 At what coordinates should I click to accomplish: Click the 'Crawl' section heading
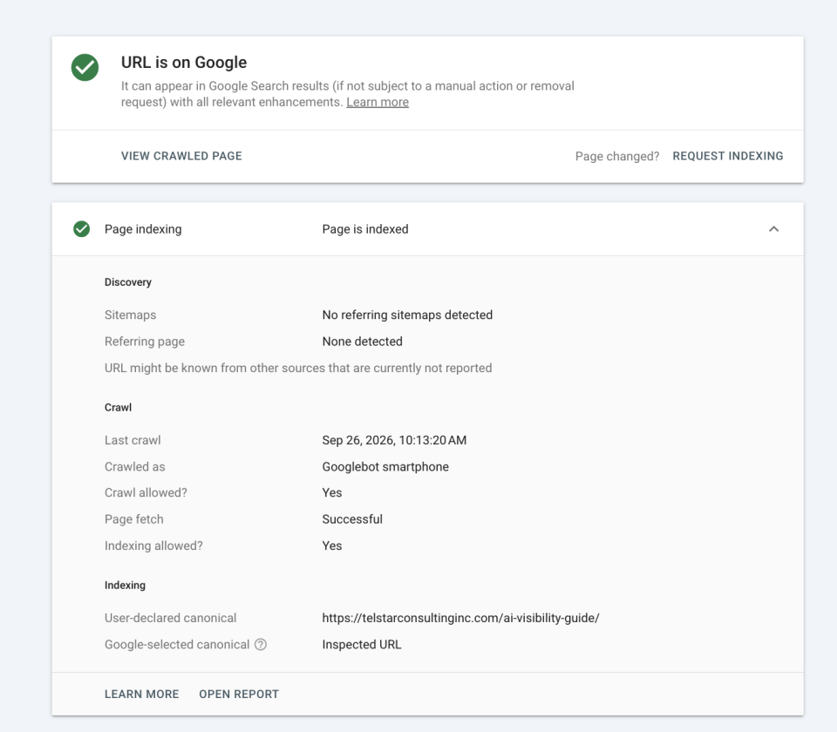tap(118, 408)
